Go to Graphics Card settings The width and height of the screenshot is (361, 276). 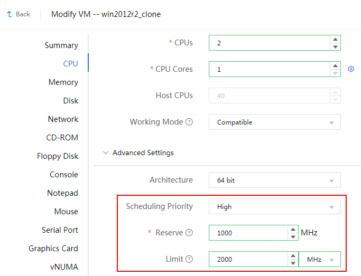point(53,249)
